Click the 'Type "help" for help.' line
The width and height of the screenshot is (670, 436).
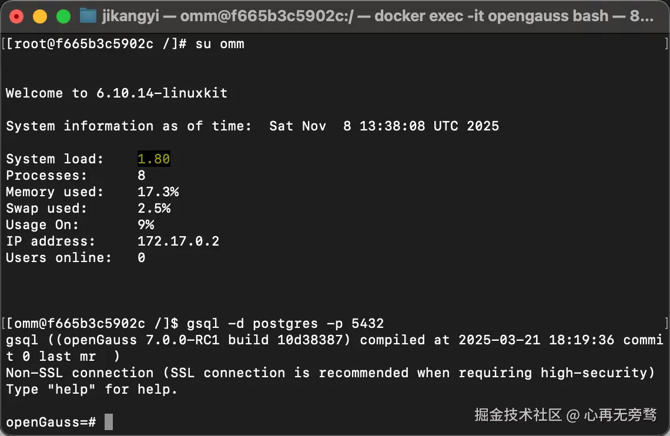pyautogui.click(x=92, y=389)
